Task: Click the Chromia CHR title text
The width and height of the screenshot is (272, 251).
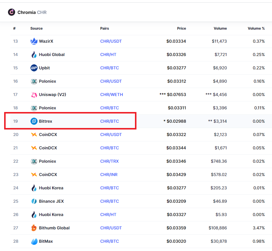Action: pos(32,12)
